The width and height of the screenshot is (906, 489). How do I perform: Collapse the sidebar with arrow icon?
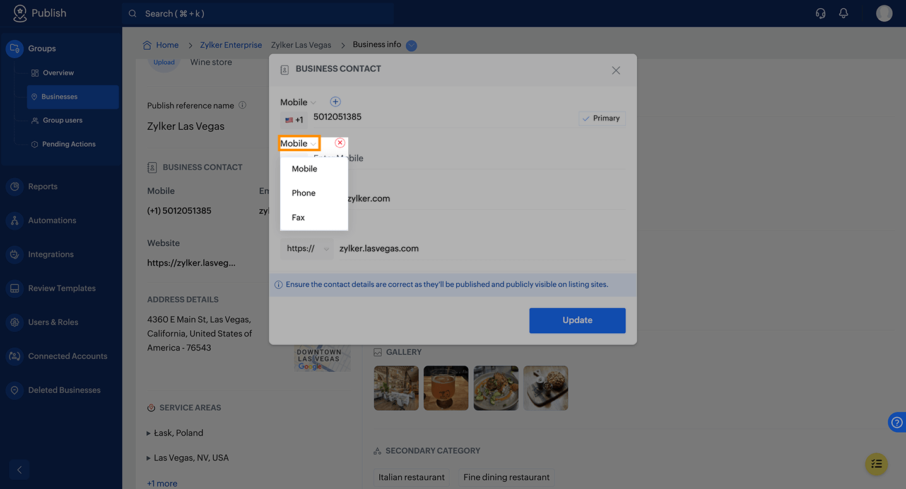click(x=19, y=469)
